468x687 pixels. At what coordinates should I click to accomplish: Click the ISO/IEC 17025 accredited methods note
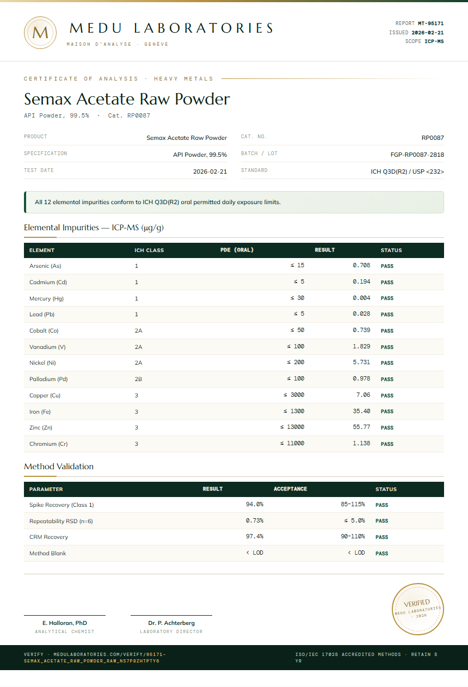pyautogui.click(x=366, y=658)
